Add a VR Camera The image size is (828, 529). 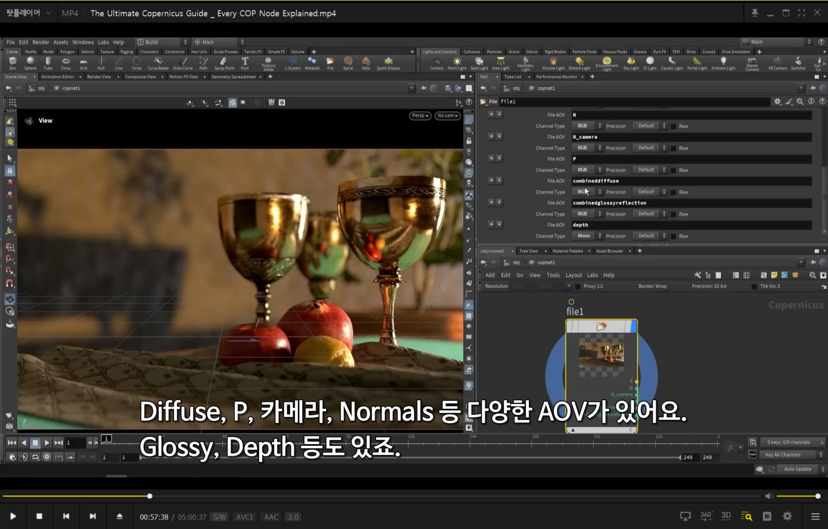coord(777,64)
